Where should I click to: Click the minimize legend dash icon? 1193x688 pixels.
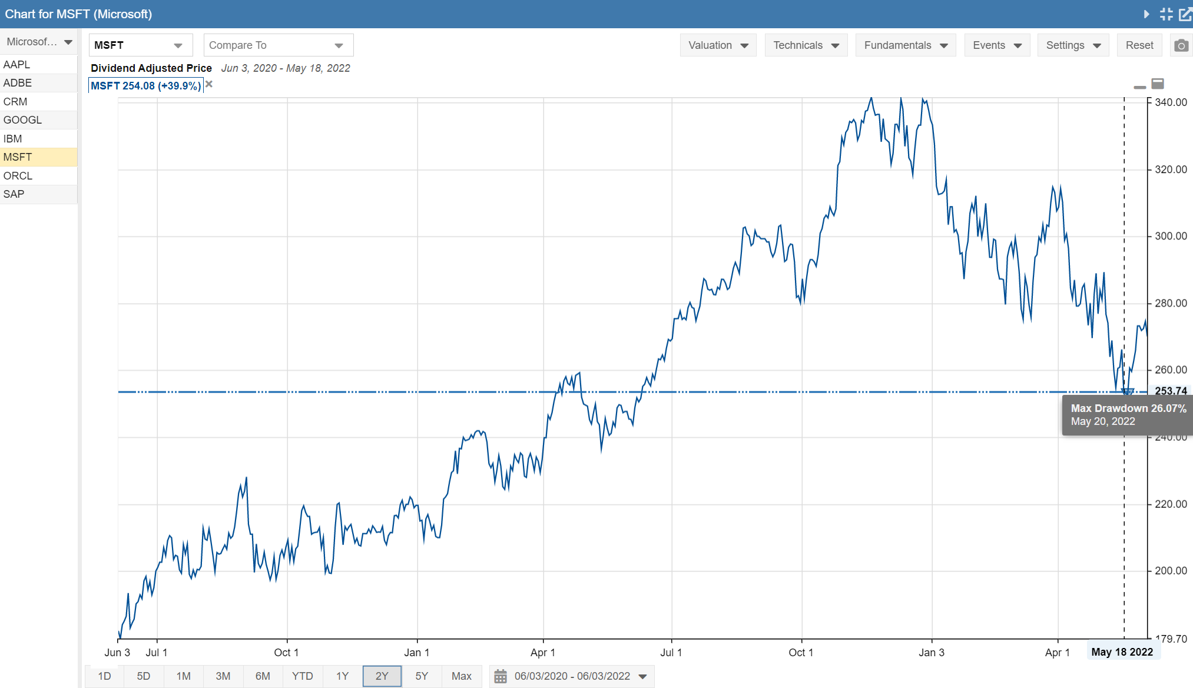[x=1139, y=87]
